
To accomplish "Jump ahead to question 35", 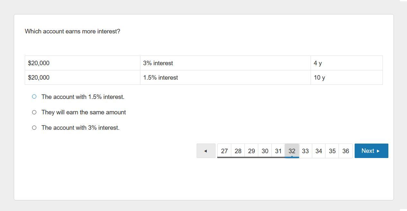I will tap(332, 151).
